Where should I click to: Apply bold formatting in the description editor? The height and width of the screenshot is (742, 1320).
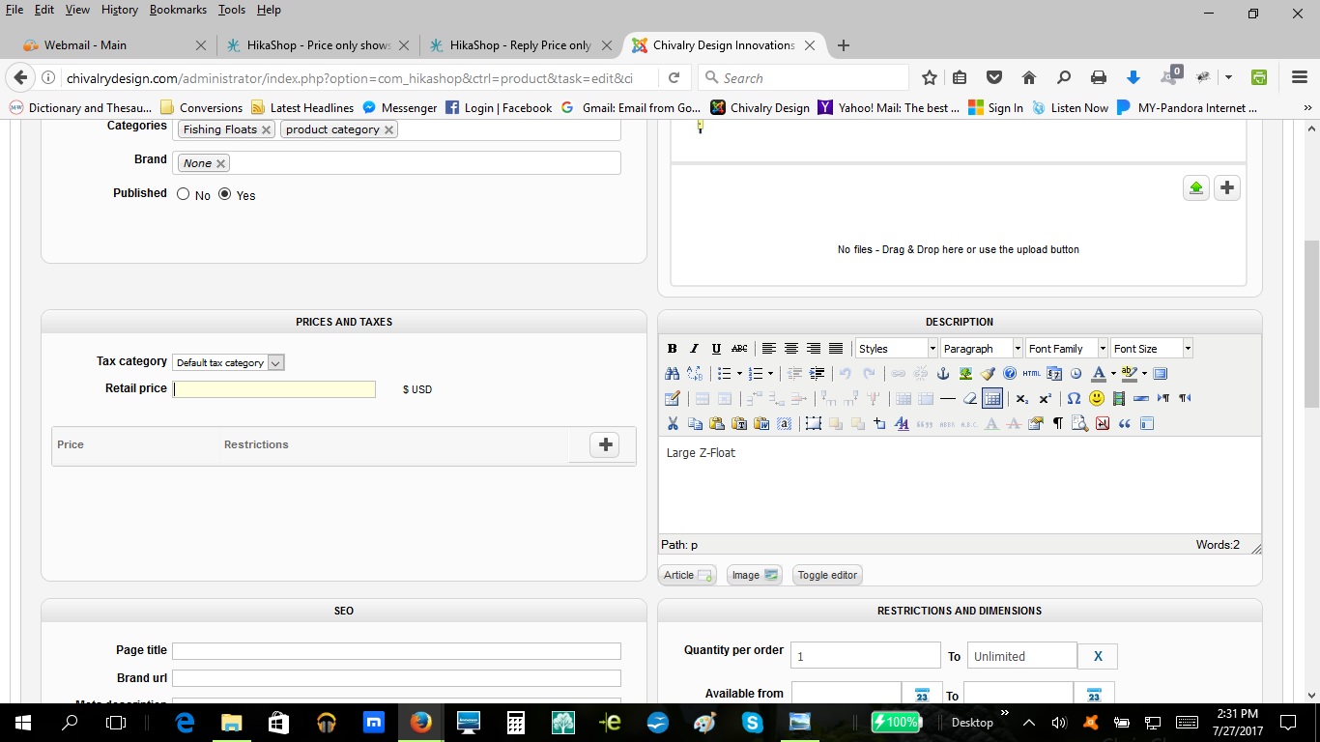point(673,349)
